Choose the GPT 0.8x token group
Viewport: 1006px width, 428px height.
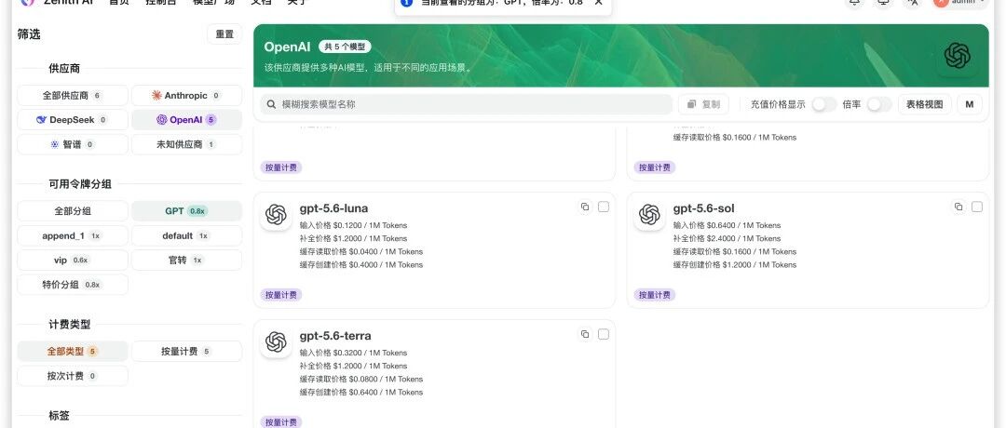(x=186, y=211)
